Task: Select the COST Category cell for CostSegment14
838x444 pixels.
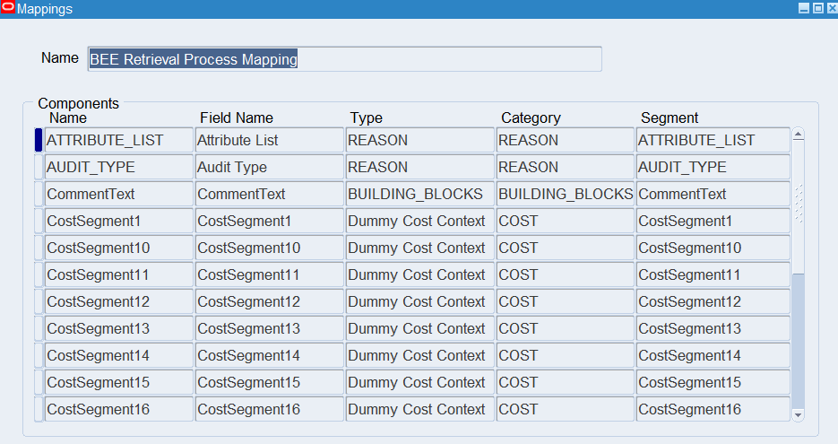Action: [x=566, y=355]
